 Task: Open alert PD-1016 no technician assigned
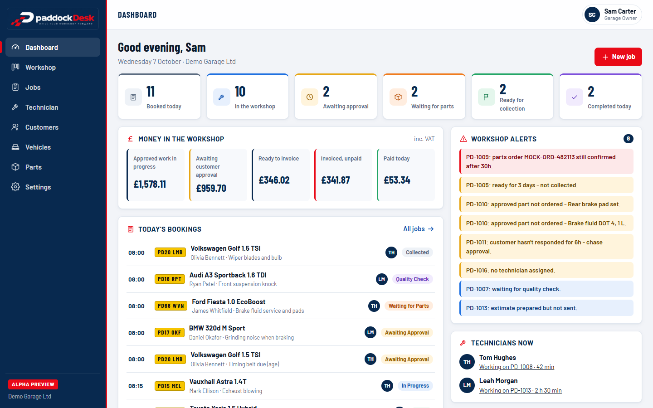point(546,270)
